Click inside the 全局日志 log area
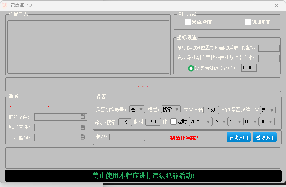This screenshot has width=286, height=187. click(x=88, y=47)
